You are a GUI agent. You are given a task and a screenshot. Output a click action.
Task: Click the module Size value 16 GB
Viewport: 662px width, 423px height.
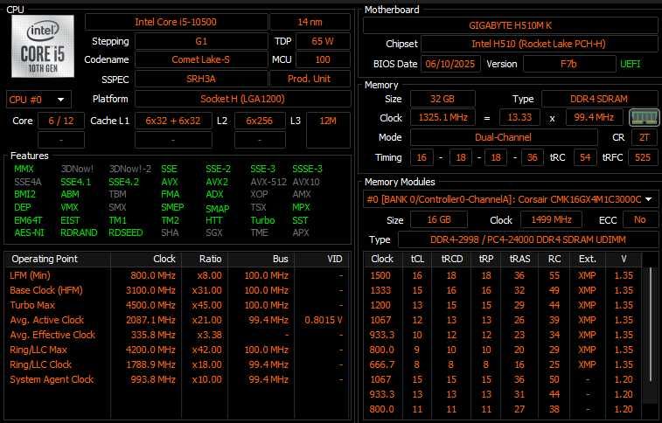tap(439, 220)
